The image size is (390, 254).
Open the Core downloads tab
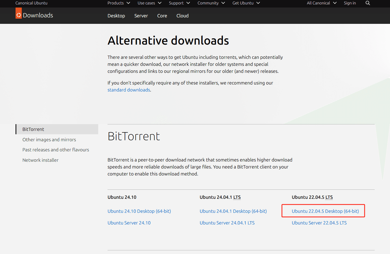click(x=162, y=16)
